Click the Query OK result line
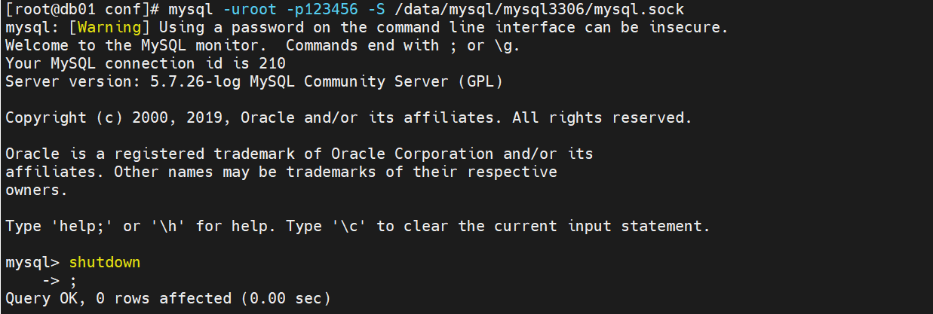 168,299
